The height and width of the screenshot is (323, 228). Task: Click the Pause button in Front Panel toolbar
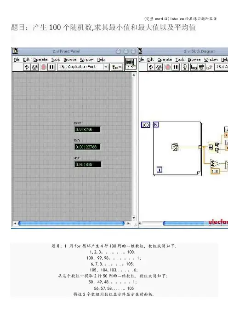pos(51,67)
